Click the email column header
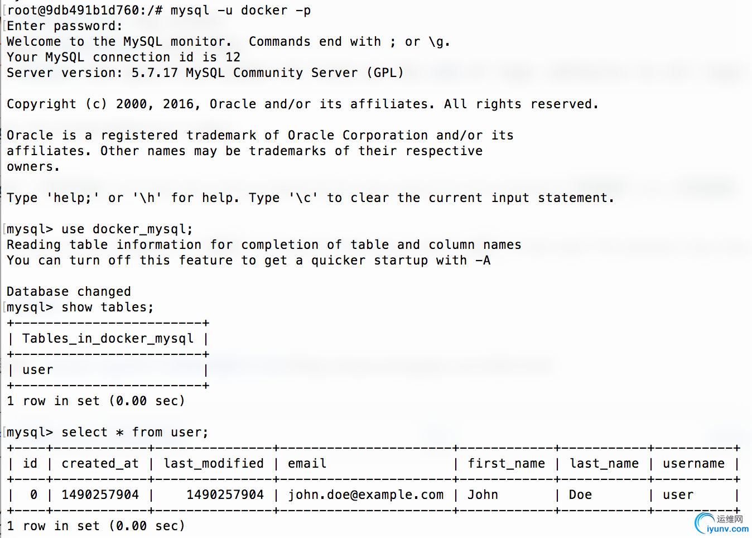752x538 pixels. tap(307, 464)
